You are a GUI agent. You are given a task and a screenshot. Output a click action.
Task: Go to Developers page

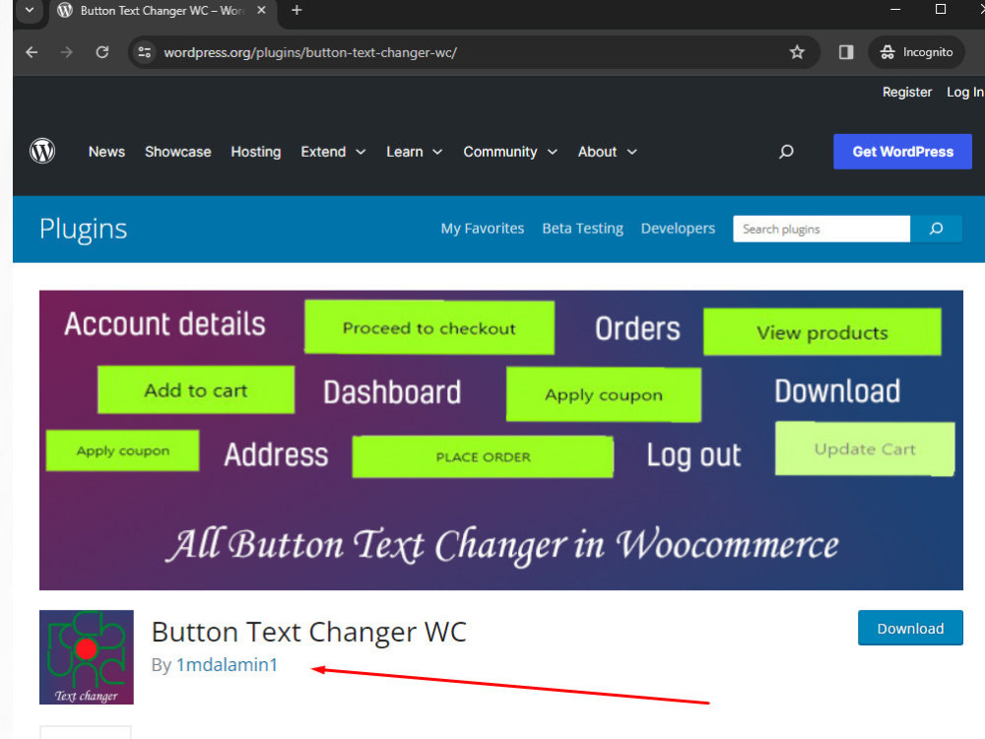[x=678, y=229]
